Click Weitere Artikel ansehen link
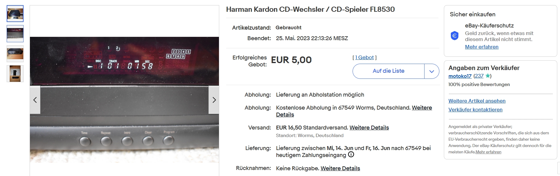Image resolution: width=560 pixels, height=176 pixels. coord(477,101)
